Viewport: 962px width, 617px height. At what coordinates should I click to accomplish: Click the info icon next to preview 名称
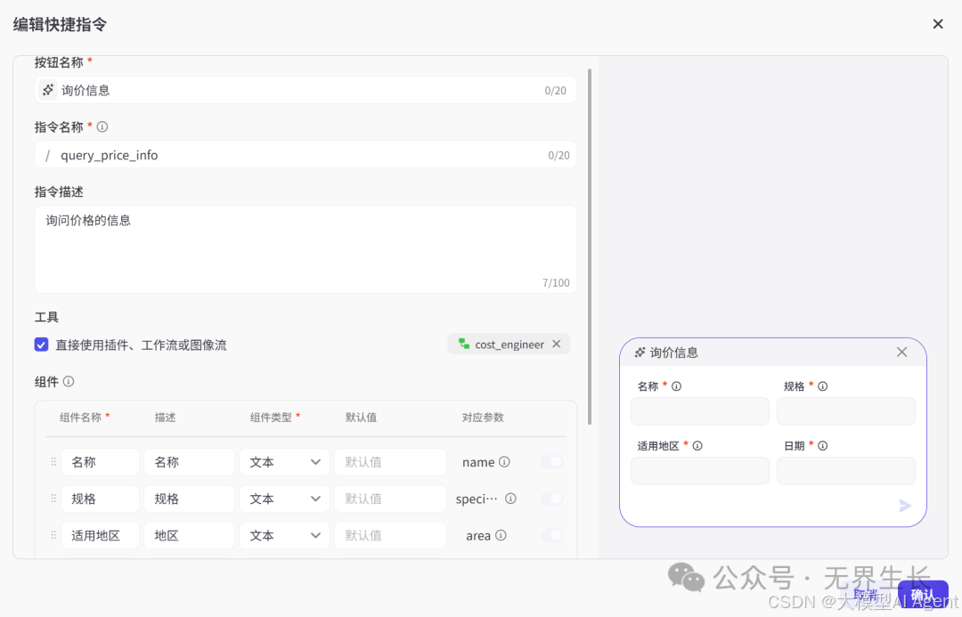coord(677,386)
